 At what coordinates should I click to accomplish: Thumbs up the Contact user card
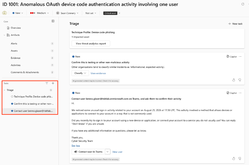[234, 158]
